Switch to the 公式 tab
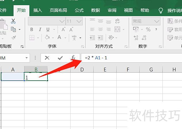Image resolution: width=182 pixels, height=129 pixels. [x=79, y=10]
